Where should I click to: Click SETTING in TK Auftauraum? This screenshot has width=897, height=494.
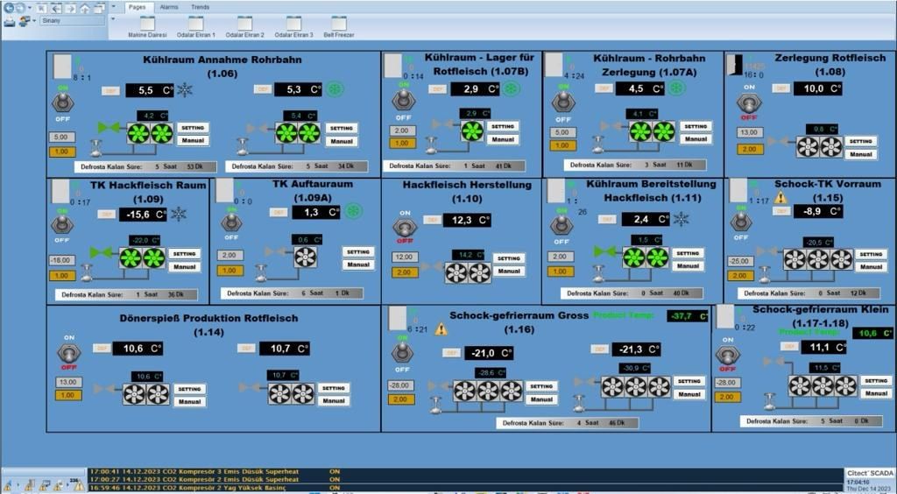(358, 251)
